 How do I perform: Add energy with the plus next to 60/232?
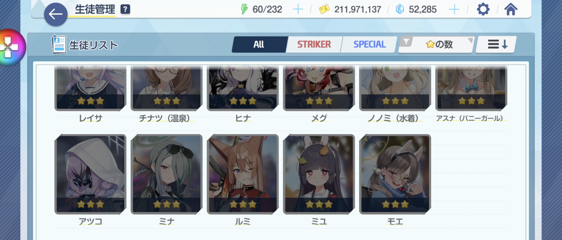point(298,10)
